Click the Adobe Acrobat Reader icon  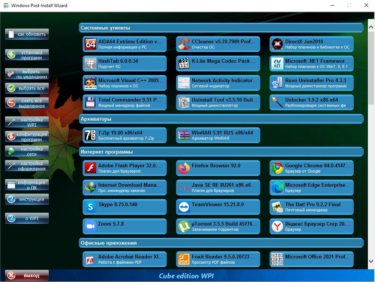point(90,259)
